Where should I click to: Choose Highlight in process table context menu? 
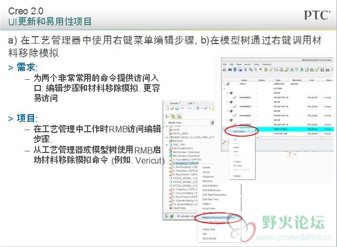(x=237, y=176)
